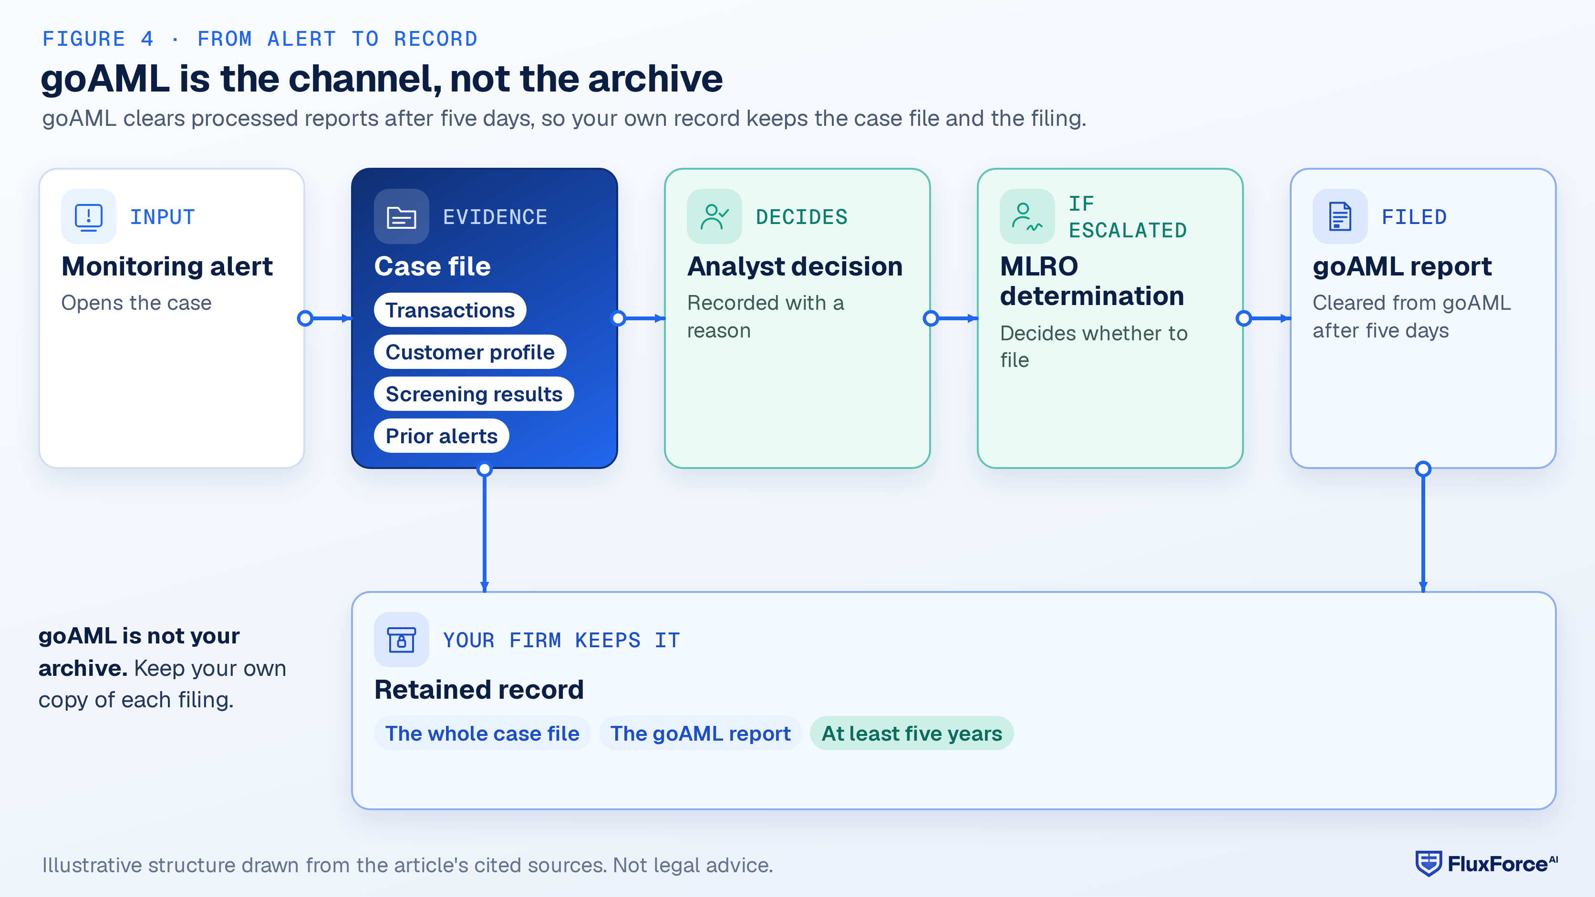Click the FluxForce shield logo

pyautogui.click(x=1429, y=864)
